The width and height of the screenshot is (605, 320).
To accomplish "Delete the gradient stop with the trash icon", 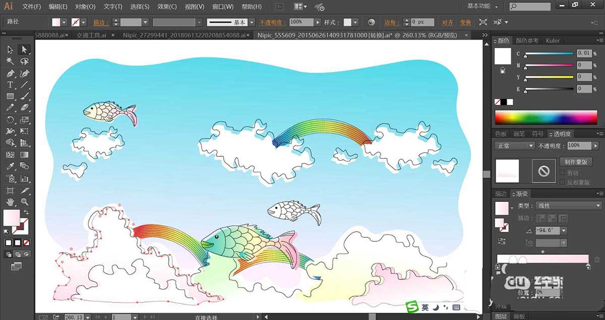I will [x=597, y=260].
